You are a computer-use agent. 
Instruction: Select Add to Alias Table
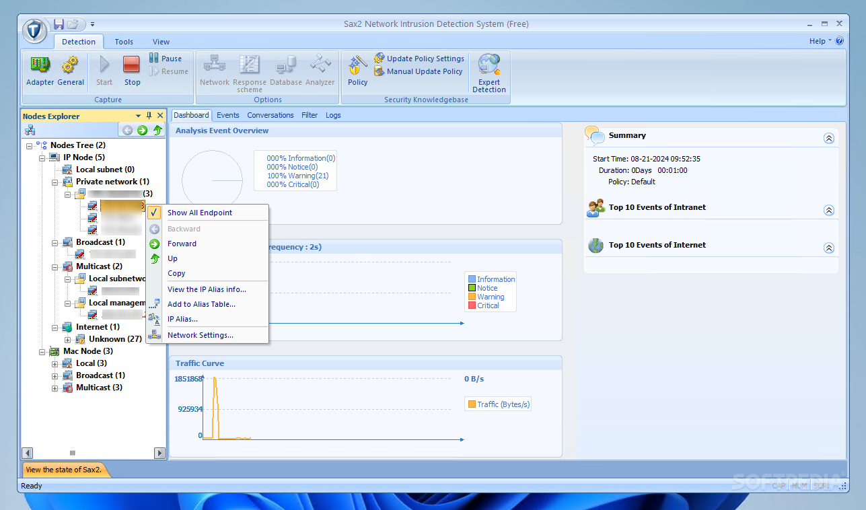pos(207,304)
